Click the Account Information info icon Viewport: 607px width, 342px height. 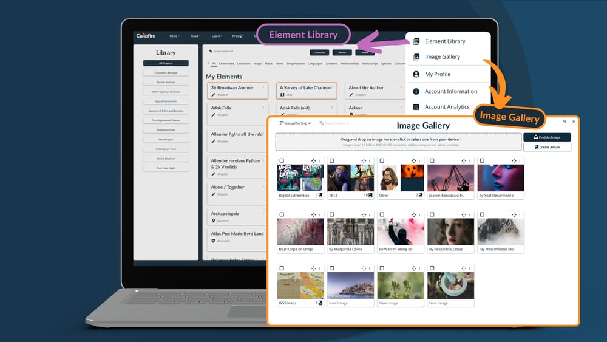(416, 91)
